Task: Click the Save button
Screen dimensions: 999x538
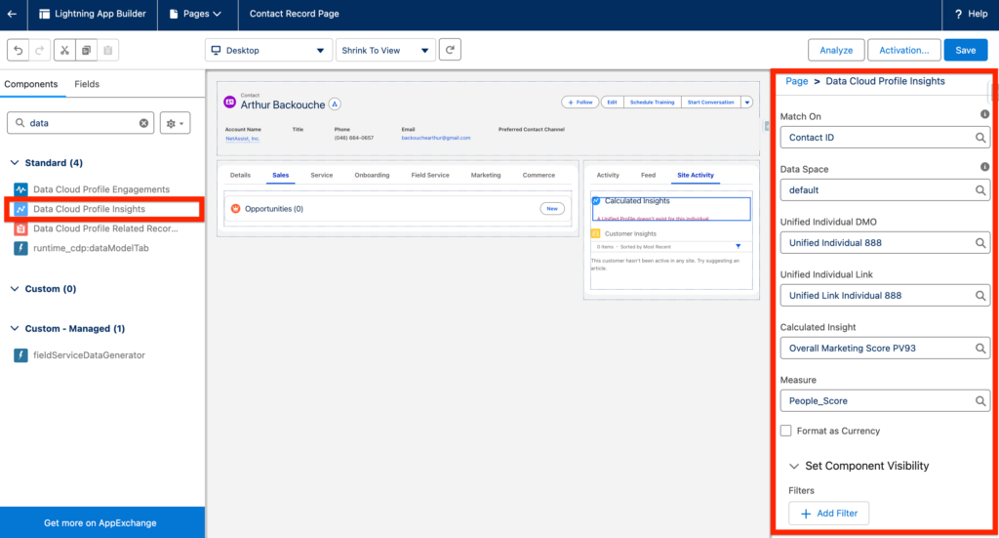Action: [x=965, y=51]
